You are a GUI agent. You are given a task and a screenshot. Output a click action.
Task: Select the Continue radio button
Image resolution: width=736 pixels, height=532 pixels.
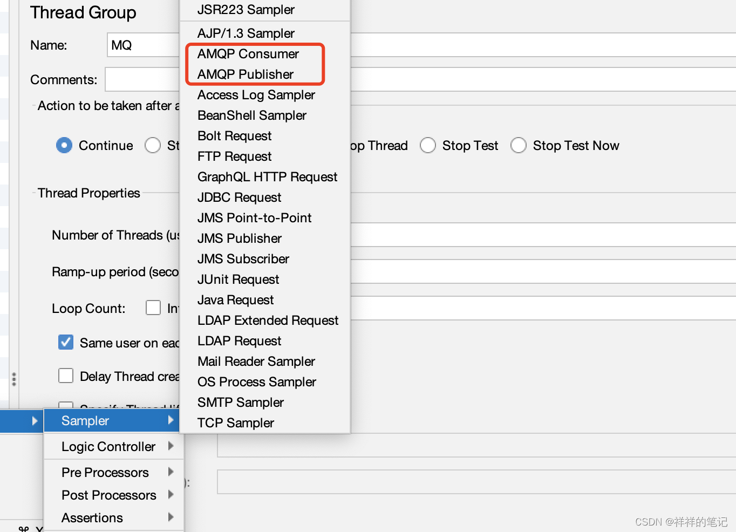pos(64,145)
